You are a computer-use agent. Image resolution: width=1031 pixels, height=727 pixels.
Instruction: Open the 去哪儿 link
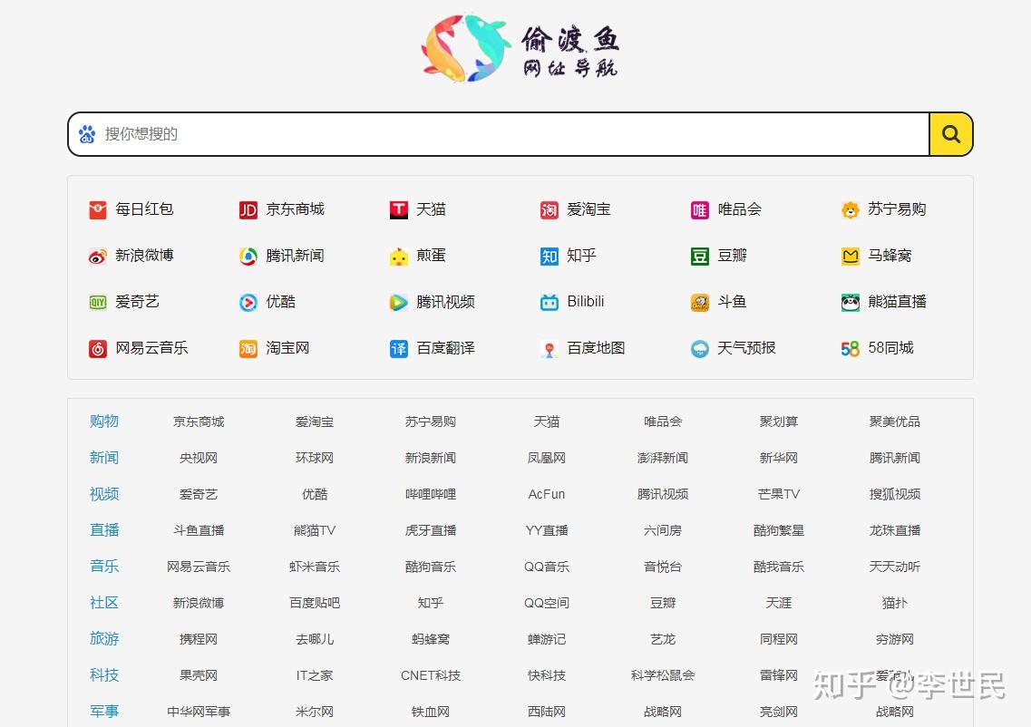tap(315, 639)
